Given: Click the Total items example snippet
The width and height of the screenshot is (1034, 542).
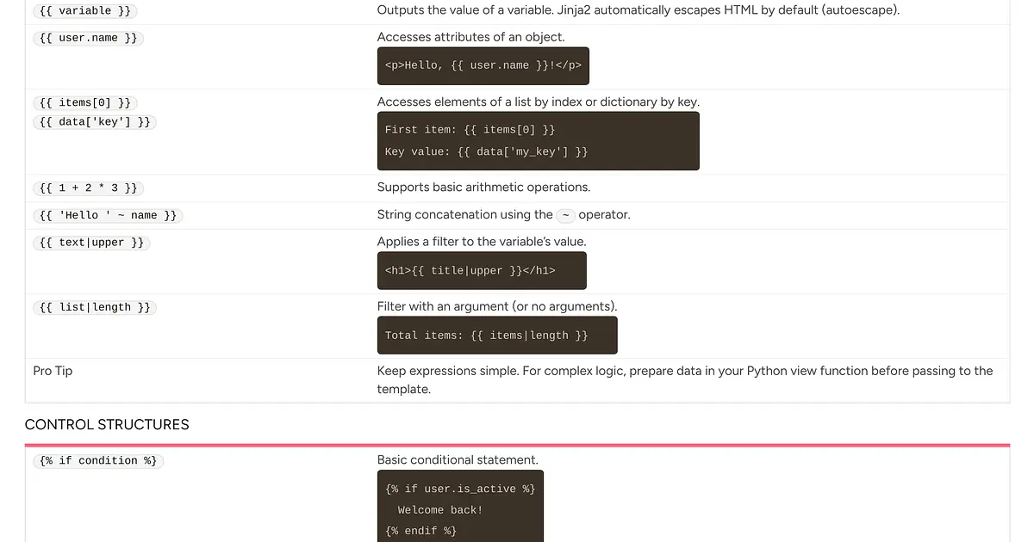Looking at the screenshot, I should pos(496,335).
